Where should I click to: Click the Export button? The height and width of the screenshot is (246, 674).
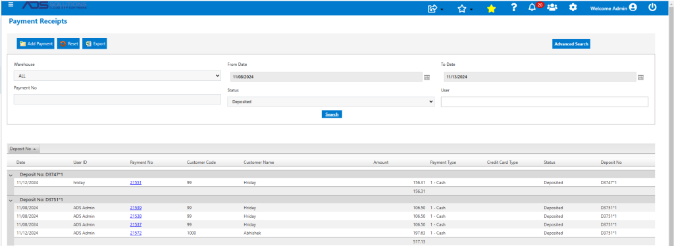click(95, 43)
